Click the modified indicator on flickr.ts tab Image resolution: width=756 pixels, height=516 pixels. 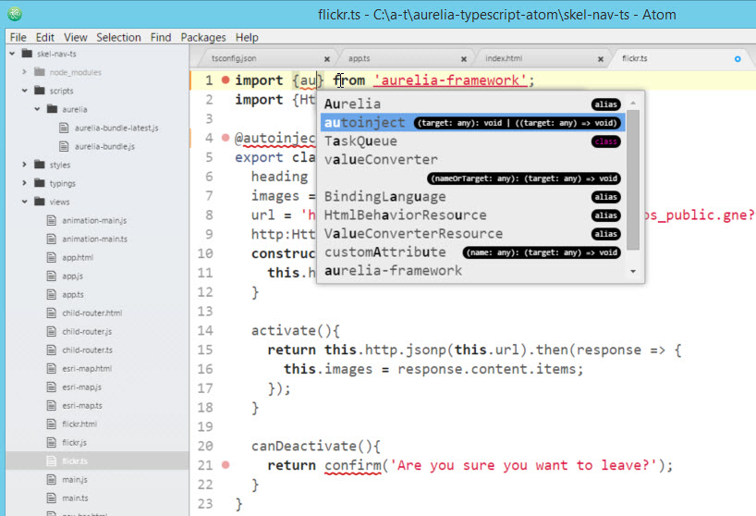738,59
